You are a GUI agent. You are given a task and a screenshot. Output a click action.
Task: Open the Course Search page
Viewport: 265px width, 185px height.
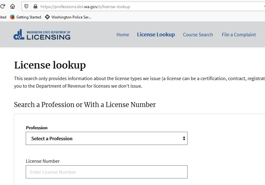pos(198,35)
